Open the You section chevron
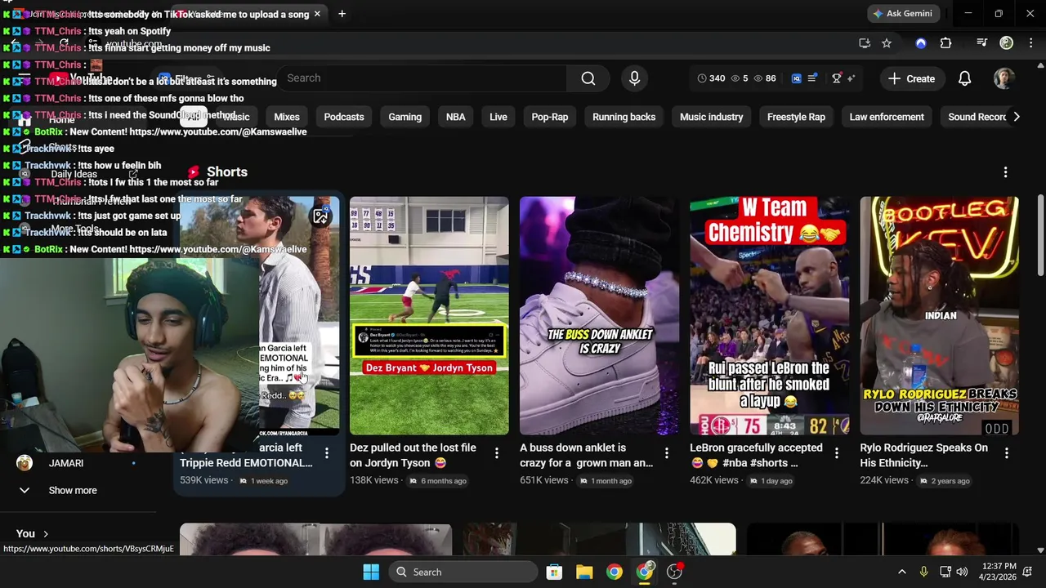This screenshot has height=588, width=1046. click(46, 534)
